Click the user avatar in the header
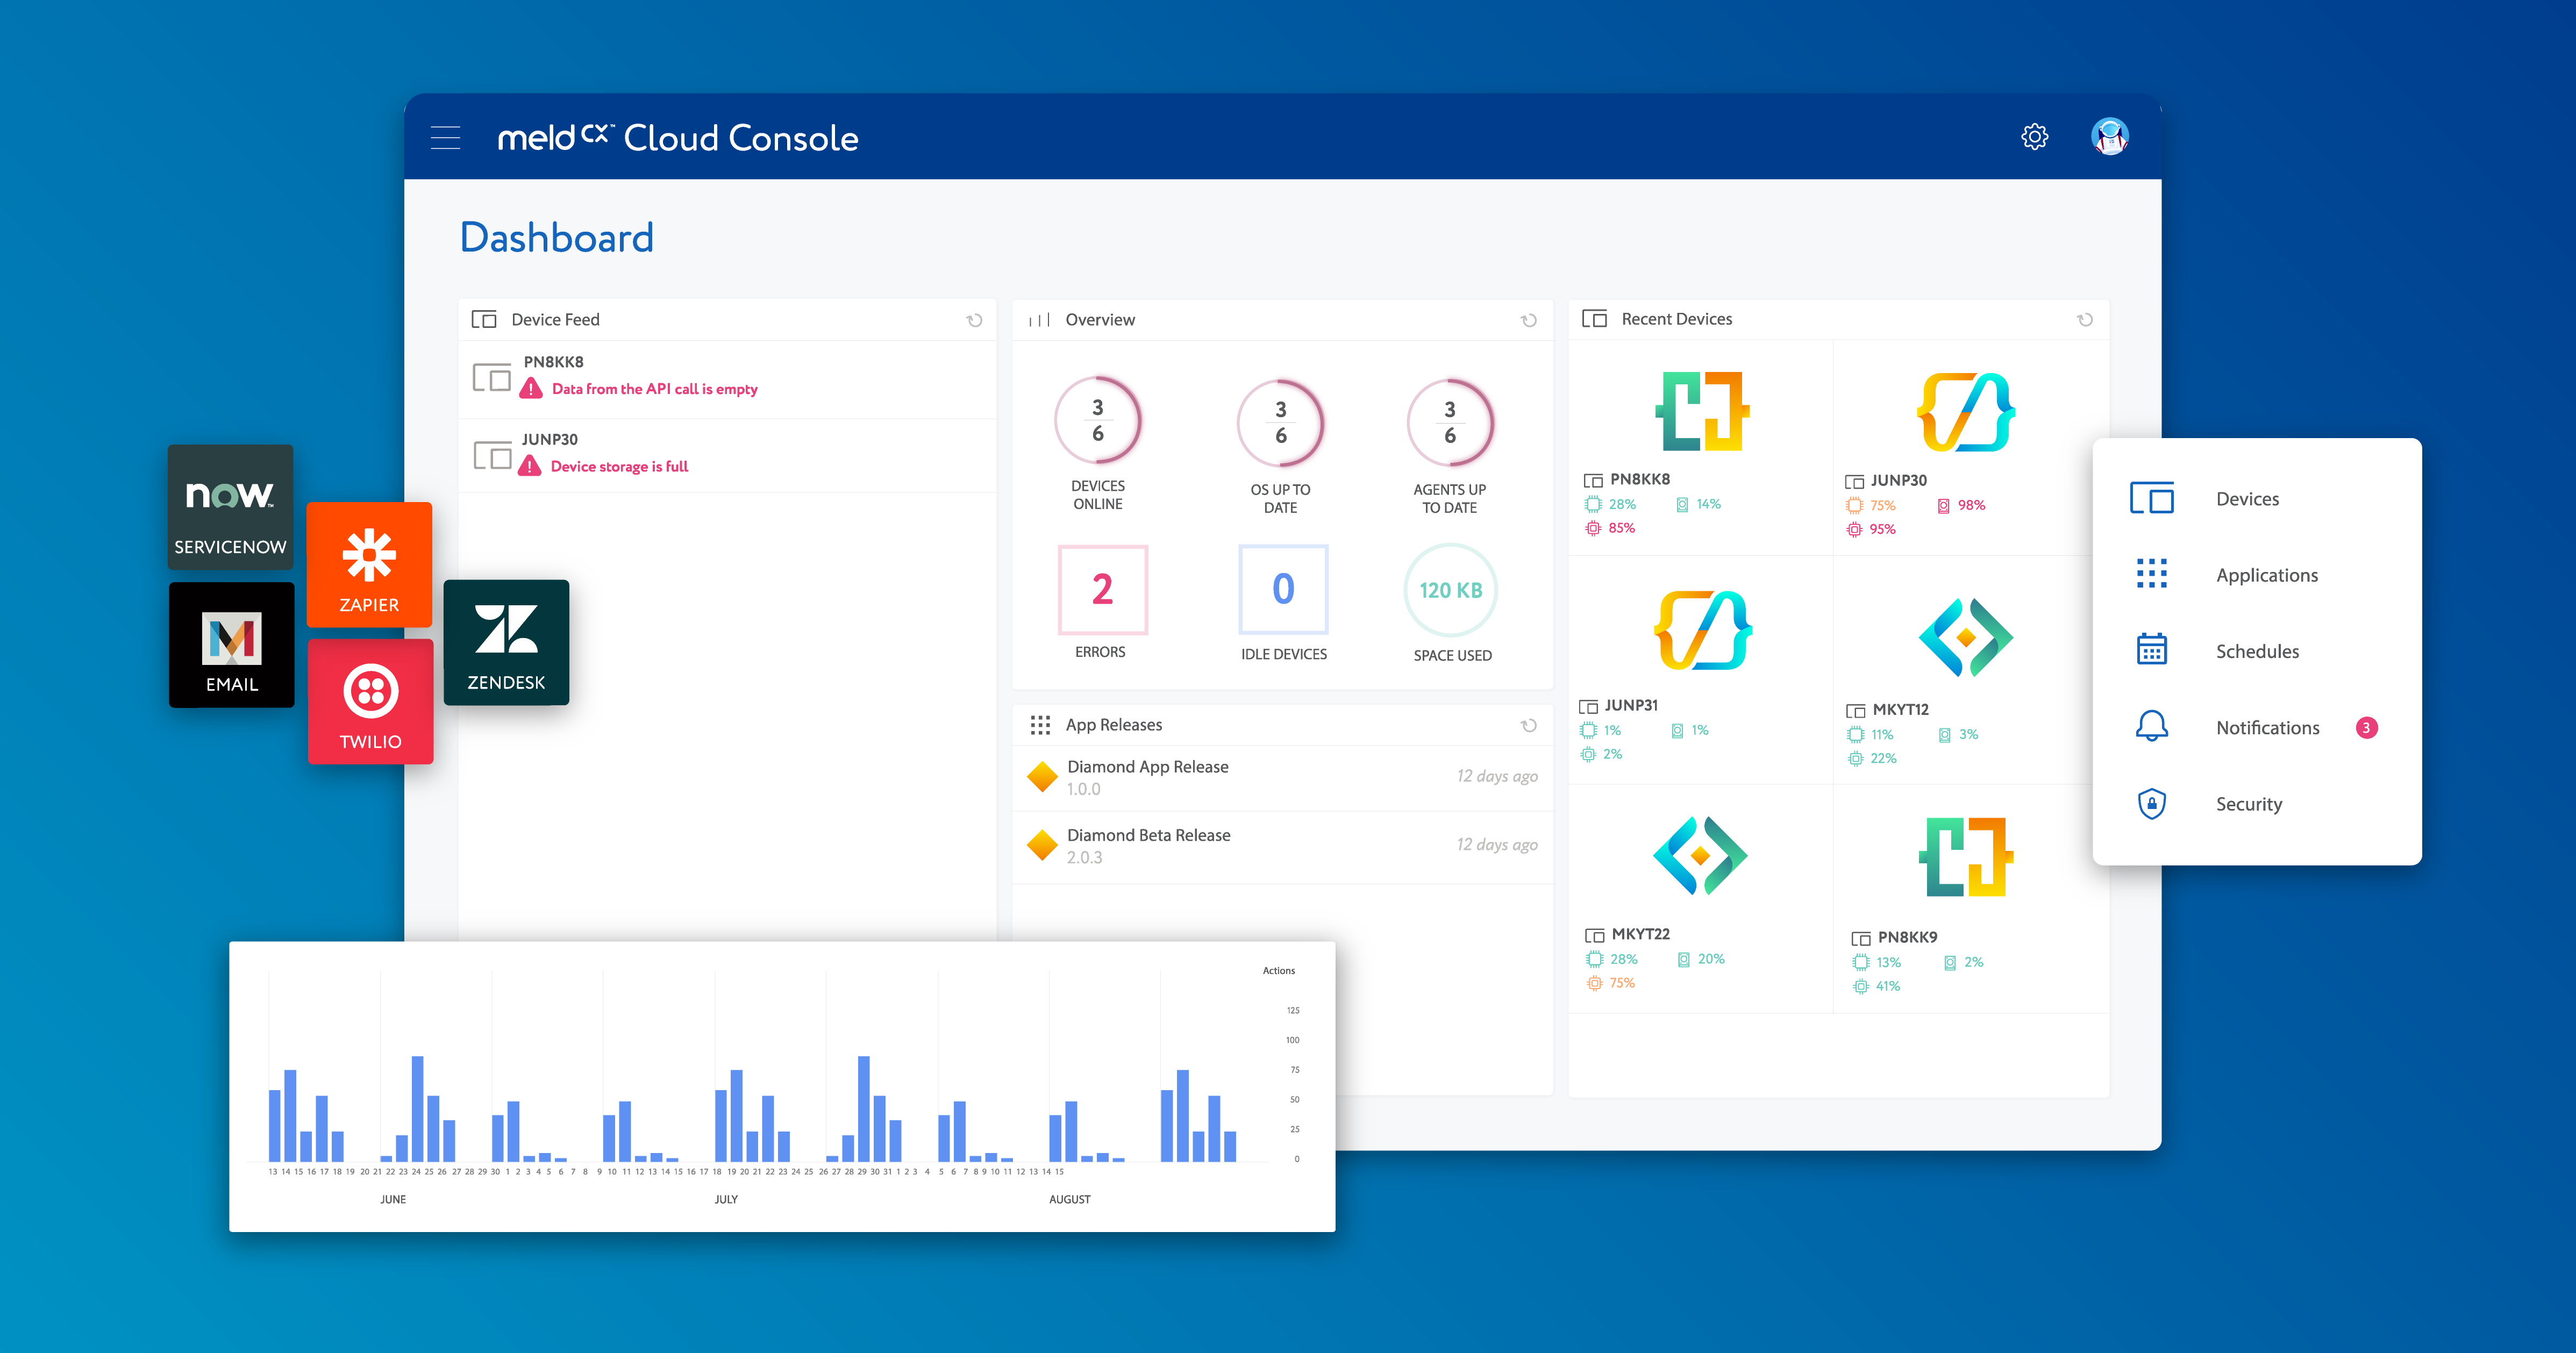The image size is (2576, 1353). coord(2110,136)
